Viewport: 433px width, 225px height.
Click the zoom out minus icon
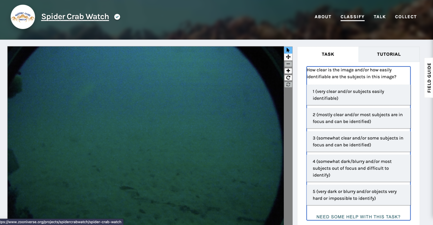pos(288,64)
